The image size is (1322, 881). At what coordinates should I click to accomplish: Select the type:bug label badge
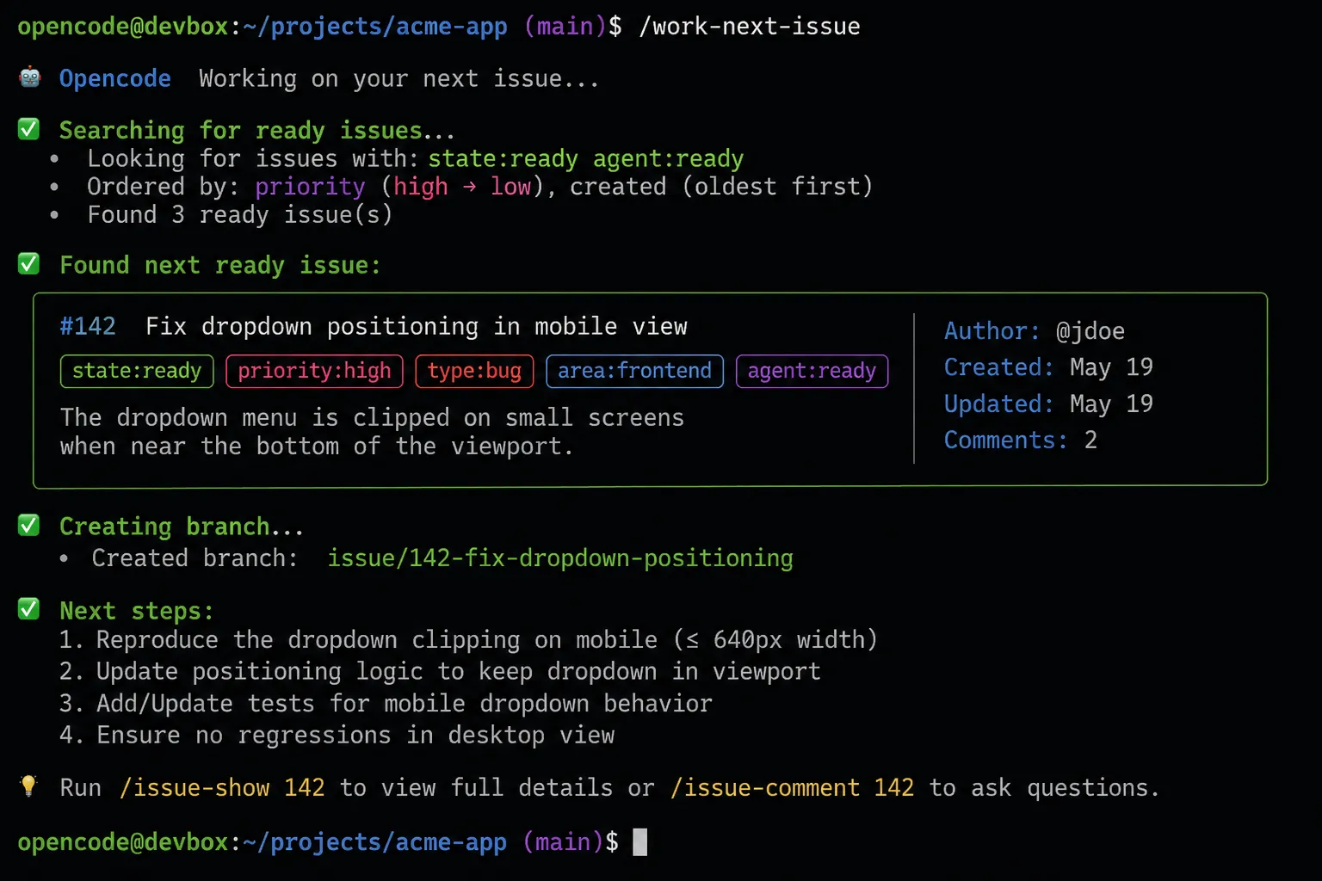click(474, 371)
